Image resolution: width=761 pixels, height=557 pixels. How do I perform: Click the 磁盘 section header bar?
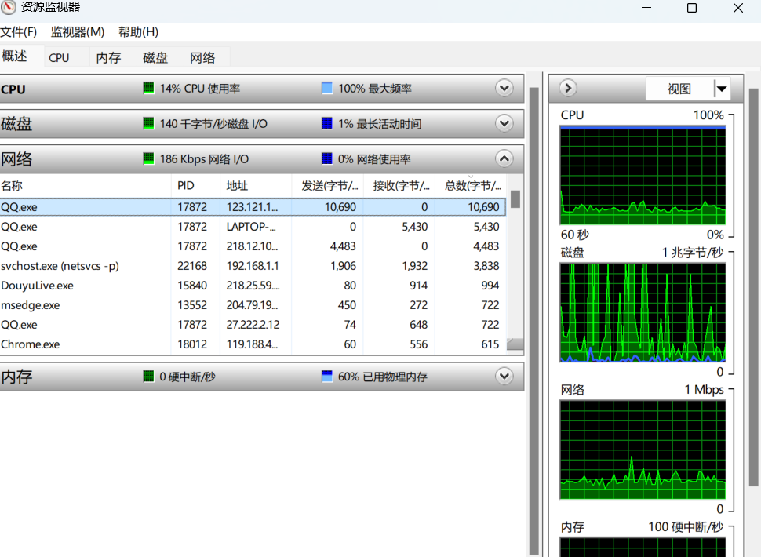coord(261,124)
